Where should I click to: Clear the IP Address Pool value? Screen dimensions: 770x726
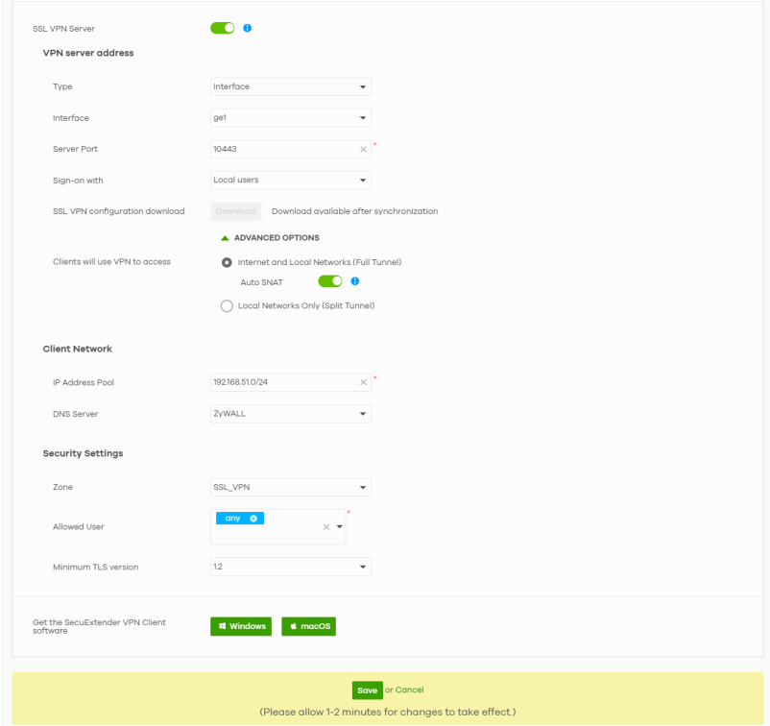tap(363, 382)
